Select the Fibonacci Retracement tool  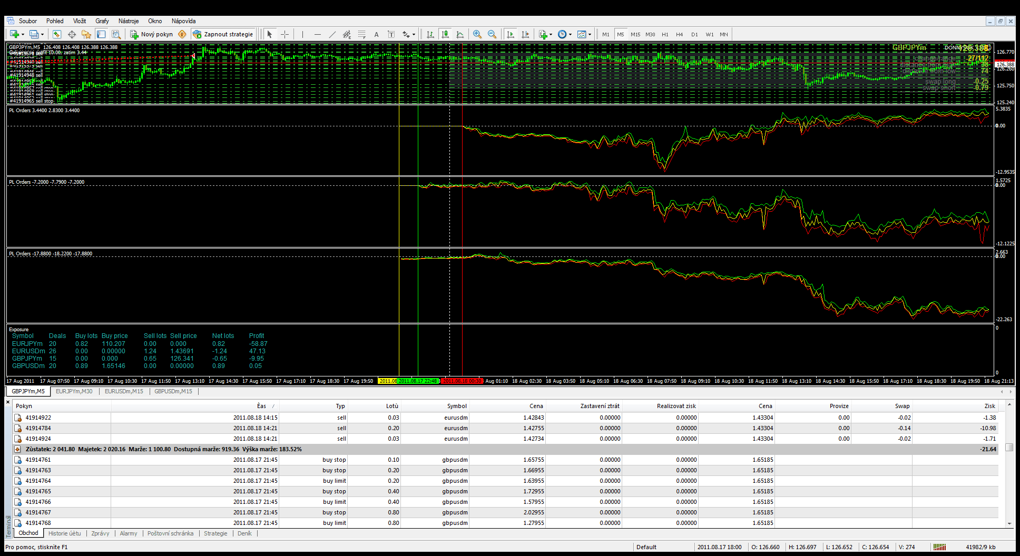click(x=361, y=34)
